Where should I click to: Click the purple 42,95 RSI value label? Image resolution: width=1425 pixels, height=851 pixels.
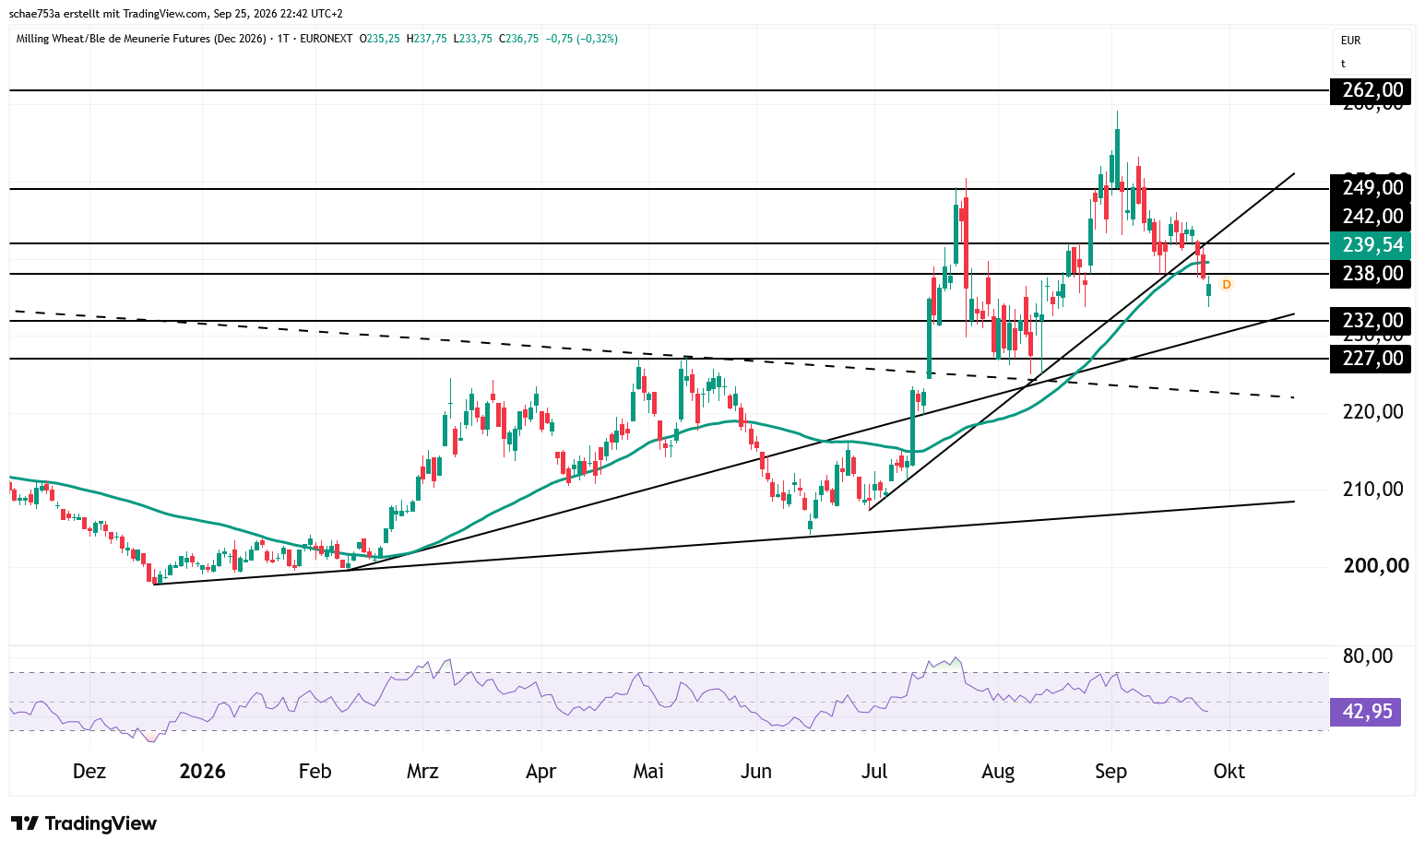click(x=1365, y=712)
